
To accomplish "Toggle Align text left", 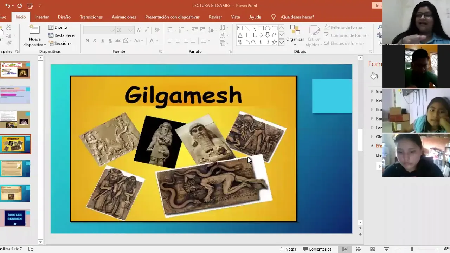I will click(170, 41).
